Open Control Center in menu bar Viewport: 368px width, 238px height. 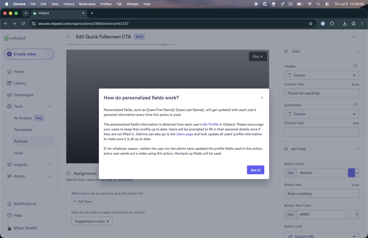[x=327, y=4]
